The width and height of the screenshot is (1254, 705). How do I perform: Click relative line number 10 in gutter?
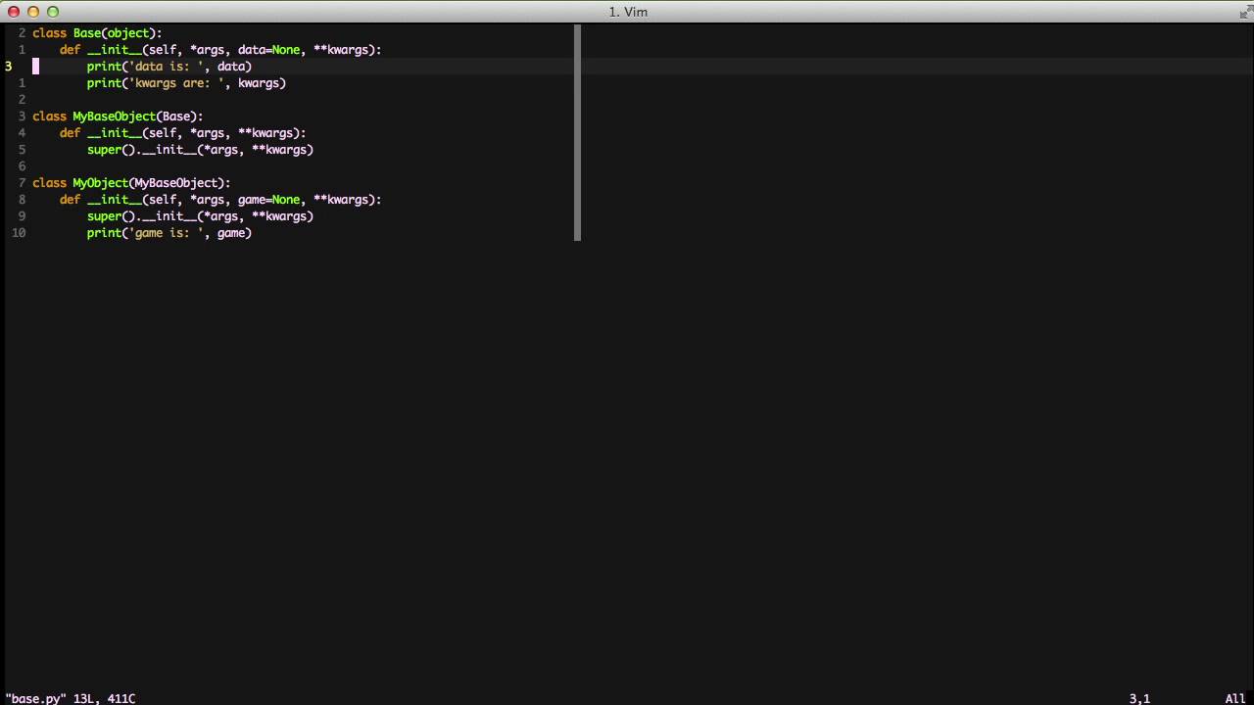click(x=19, y=233)
